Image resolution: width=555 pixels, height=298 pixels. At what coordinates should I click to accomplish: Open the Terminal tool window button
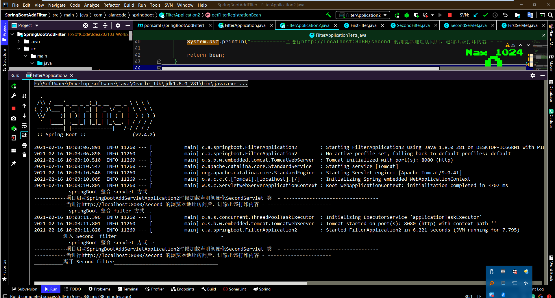[128, 289]
